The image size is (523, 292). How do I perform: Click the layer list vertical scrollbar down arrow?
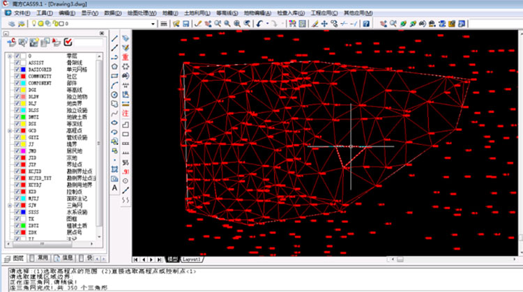tap(99, 237)
